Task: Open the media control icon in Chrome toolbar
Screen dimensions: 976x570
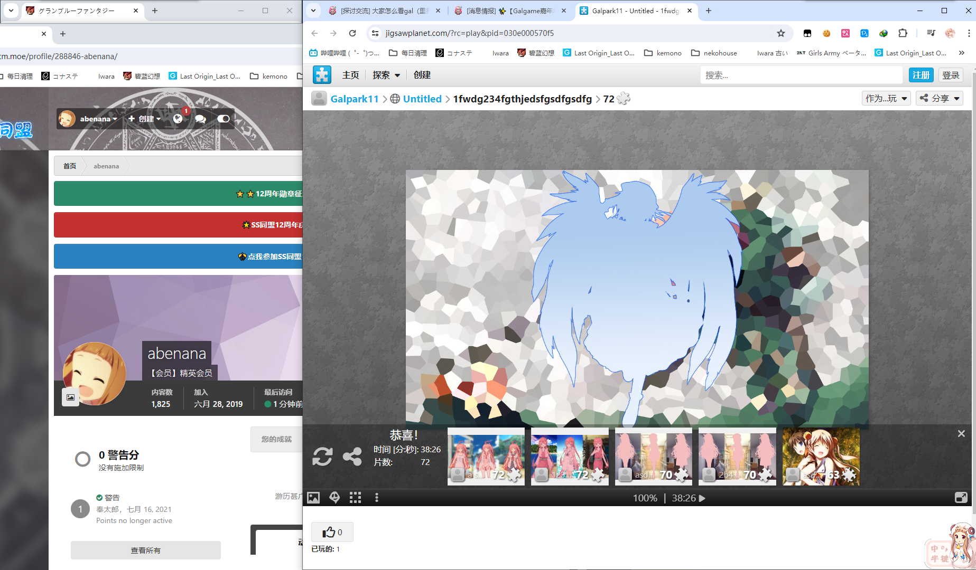Action: [x=931, y=33]
